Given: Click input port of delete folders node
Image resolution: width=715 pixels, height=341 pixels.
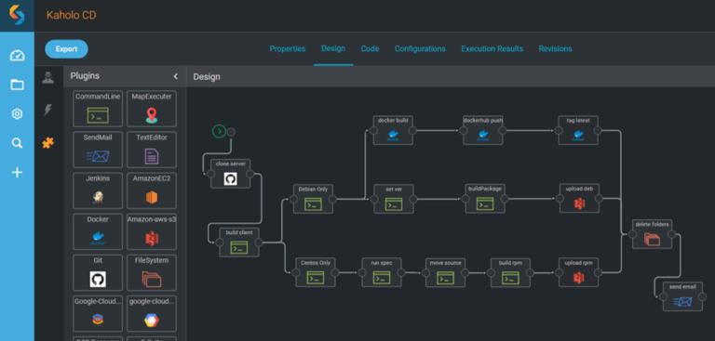Looking at the screenshot, I should (x=632, y=234).
